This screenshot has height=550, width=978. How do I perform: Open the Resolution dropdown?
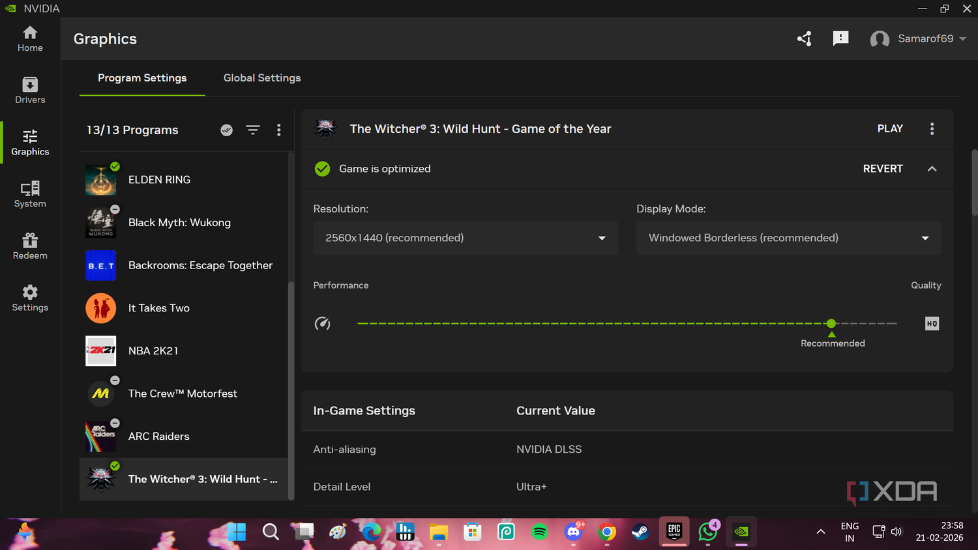tap(466, 238)
